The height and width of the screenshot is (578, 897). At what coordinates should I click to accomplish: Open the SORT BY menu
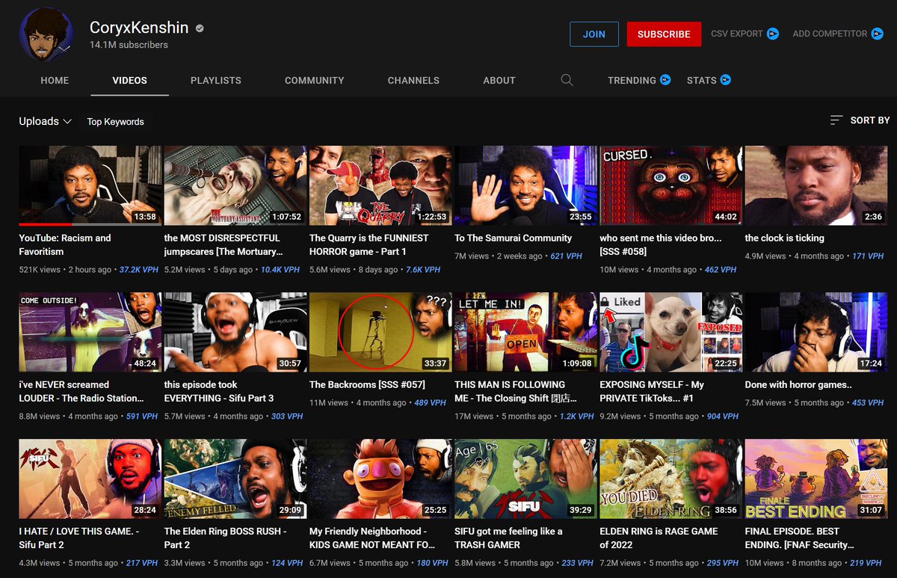point(860,120)
